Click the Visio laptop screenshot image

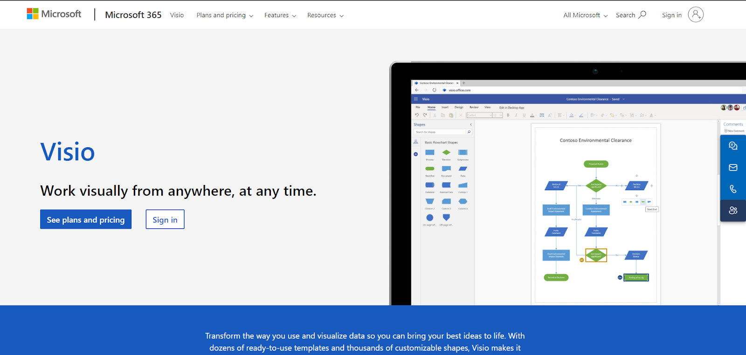pos(566,186)
